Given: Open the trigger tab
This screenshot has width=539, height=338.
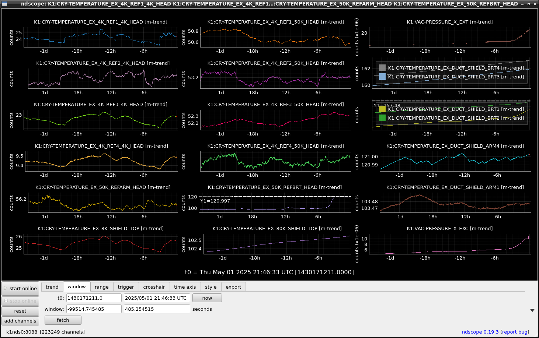Looking at the screenshot, I should pos(126,287).
